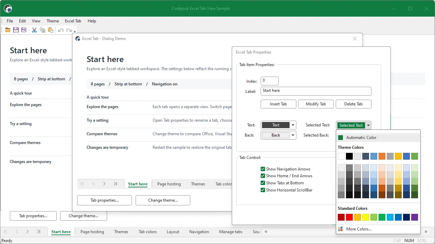The width and height of the screenshot is (435, 244).
Task: Pick standard purple color swatch
Action: coord(415,217)
